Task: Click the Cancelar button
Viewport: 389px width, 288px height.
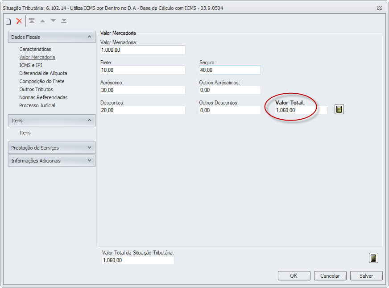Action: 330,276
